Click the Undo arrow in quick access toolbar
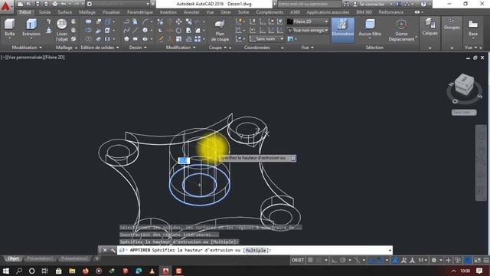 [x=64, y=4]
